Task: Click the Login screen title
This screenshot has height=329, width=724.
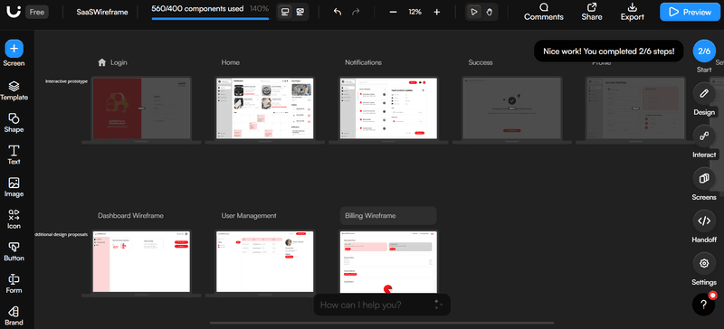Action: 119,62
